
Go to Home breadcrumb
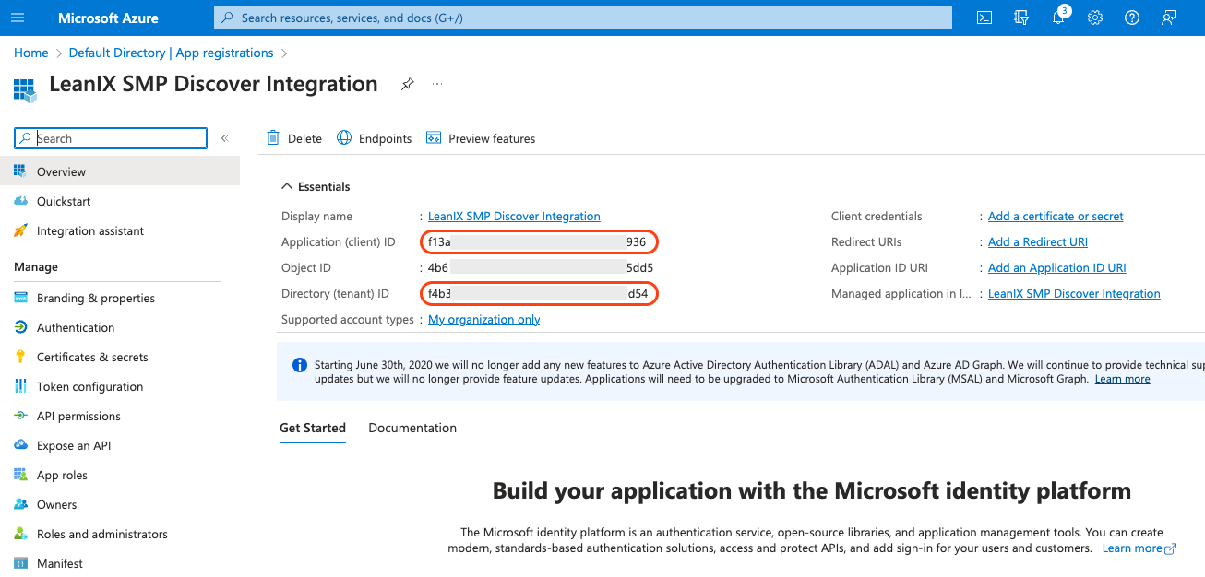click(31, 53)
